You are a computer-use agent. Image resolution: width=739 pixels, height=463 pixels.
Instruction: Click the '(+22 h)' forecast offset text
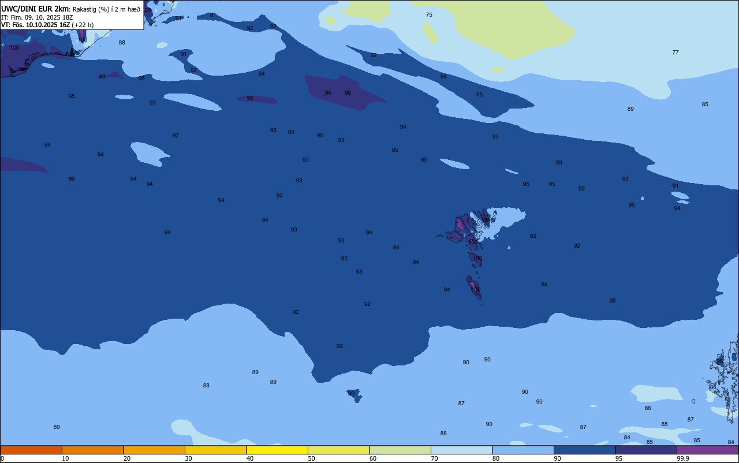pyautogui.click(x=83, y=25)
